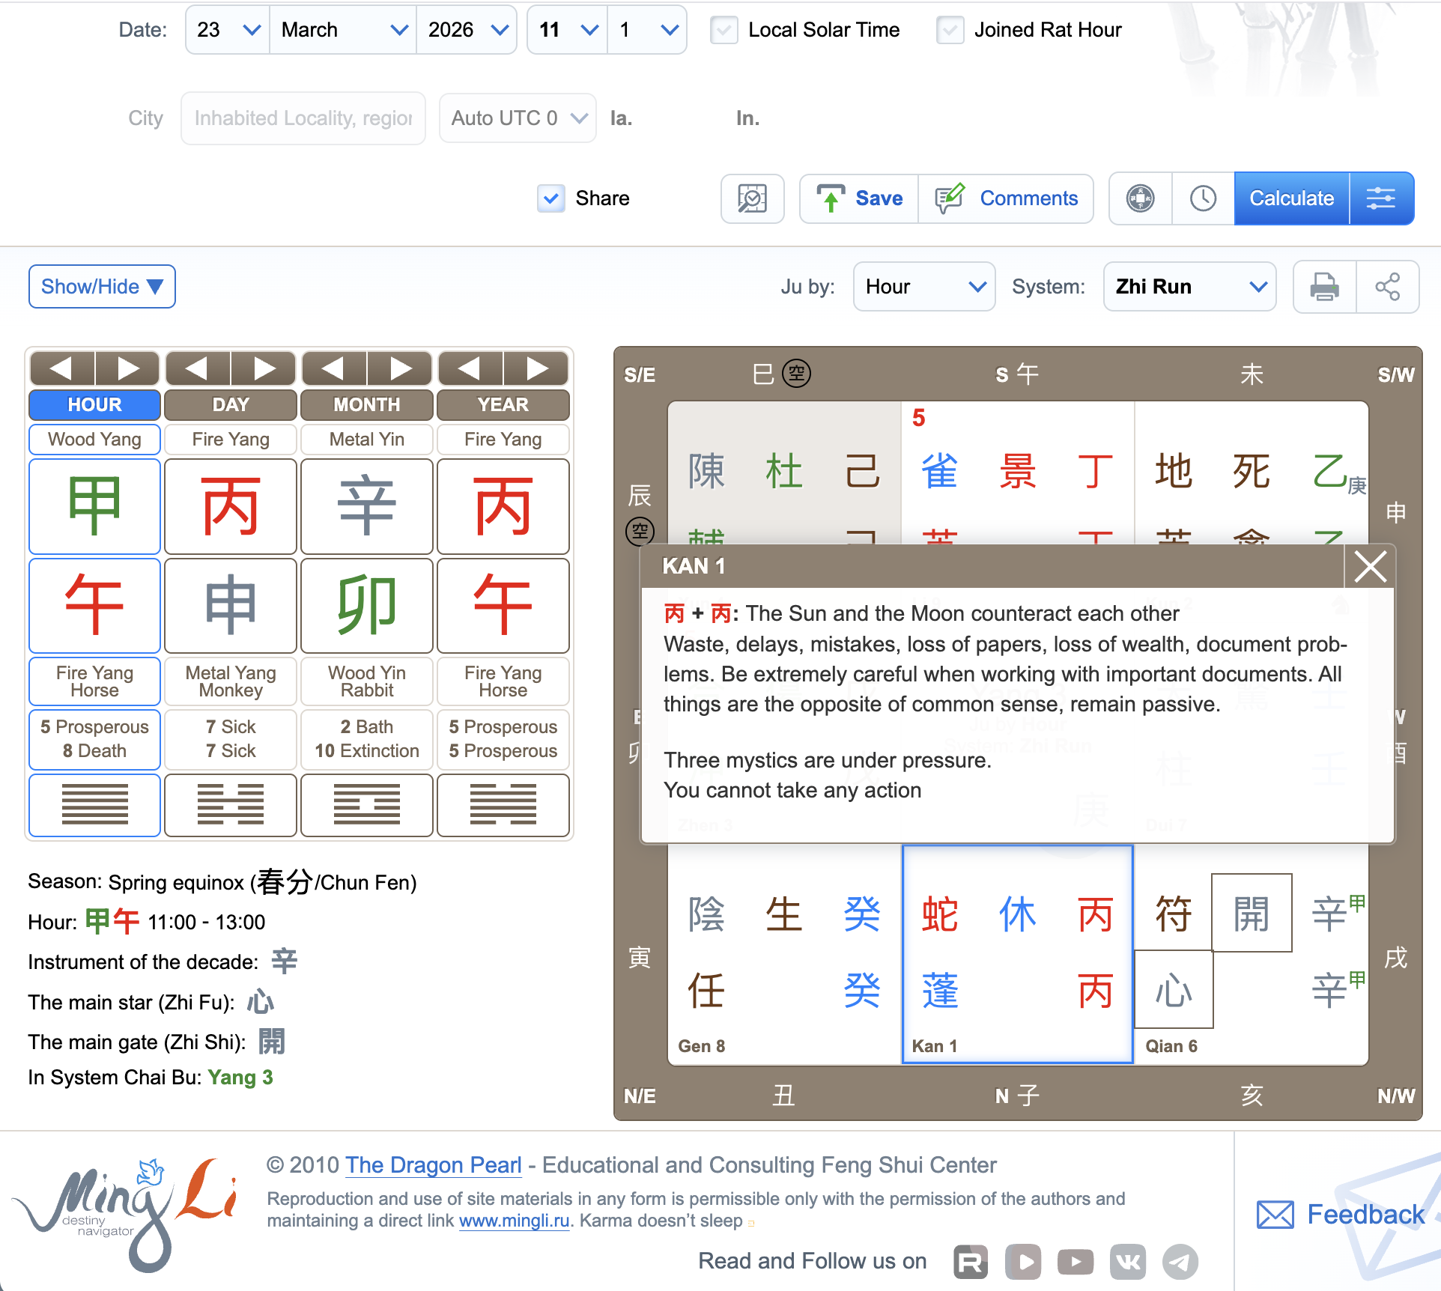
Task: Click the chart analysis icon left of Save
Action: [x=752, y=198]
